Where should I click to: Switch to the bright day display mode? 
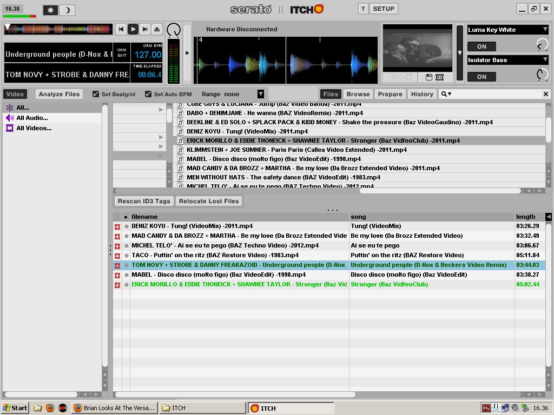tap(50, 10)
